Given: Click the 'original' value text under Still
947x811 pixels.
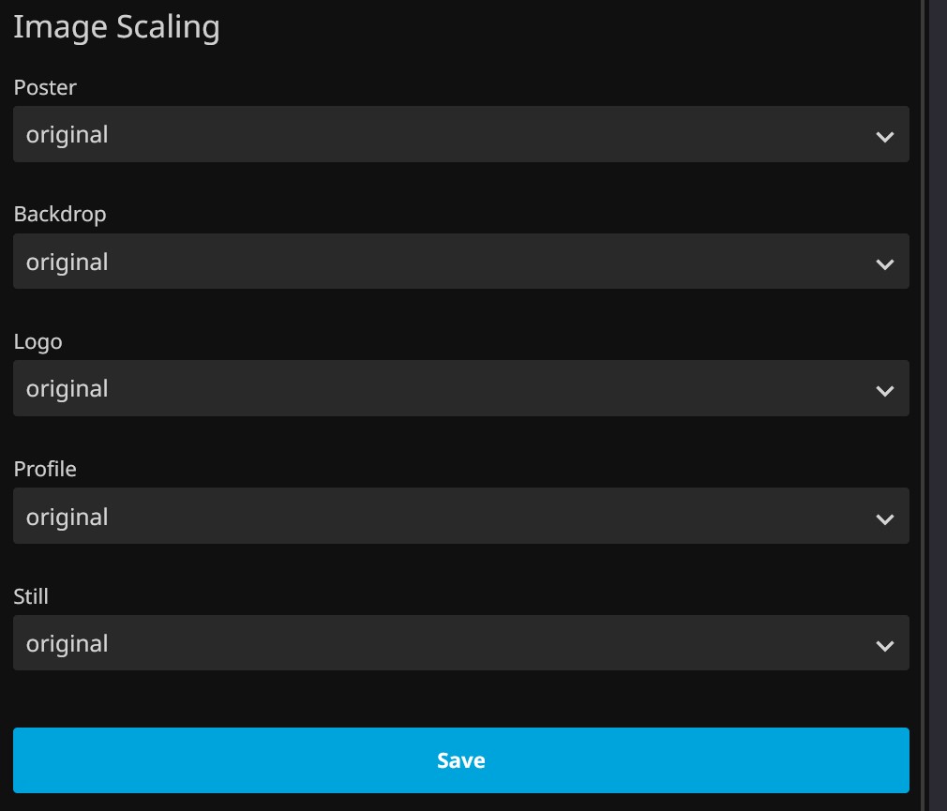Looking at the screenshot, I should (68, 643).
